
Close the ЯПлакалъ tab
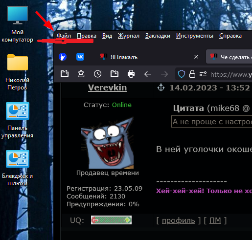coord(196,57)
